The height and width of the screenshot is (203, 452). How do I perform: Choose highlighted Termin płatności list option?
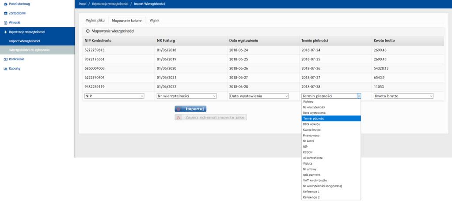coord(331,118)
